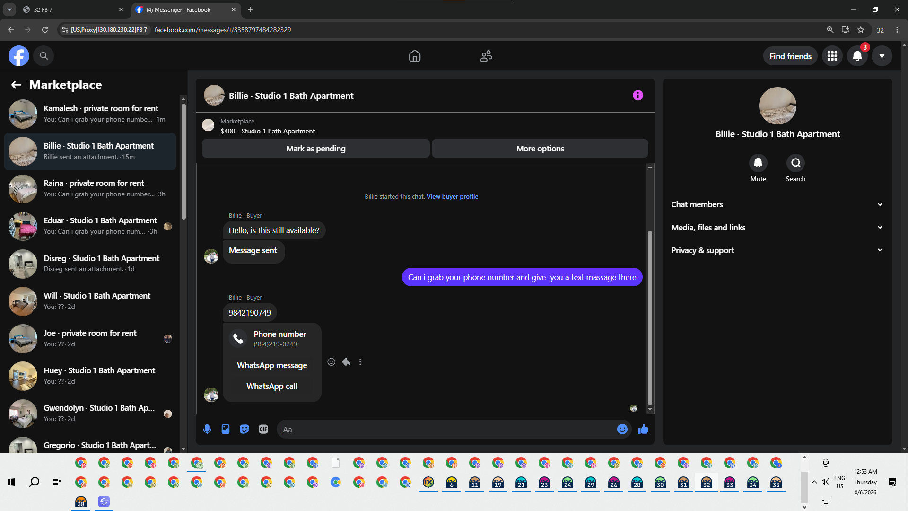Image resolution: width=908 pixels, height=511 pixels.
Task: Click the chat messages scrollbar
Action: click(650, 317)
